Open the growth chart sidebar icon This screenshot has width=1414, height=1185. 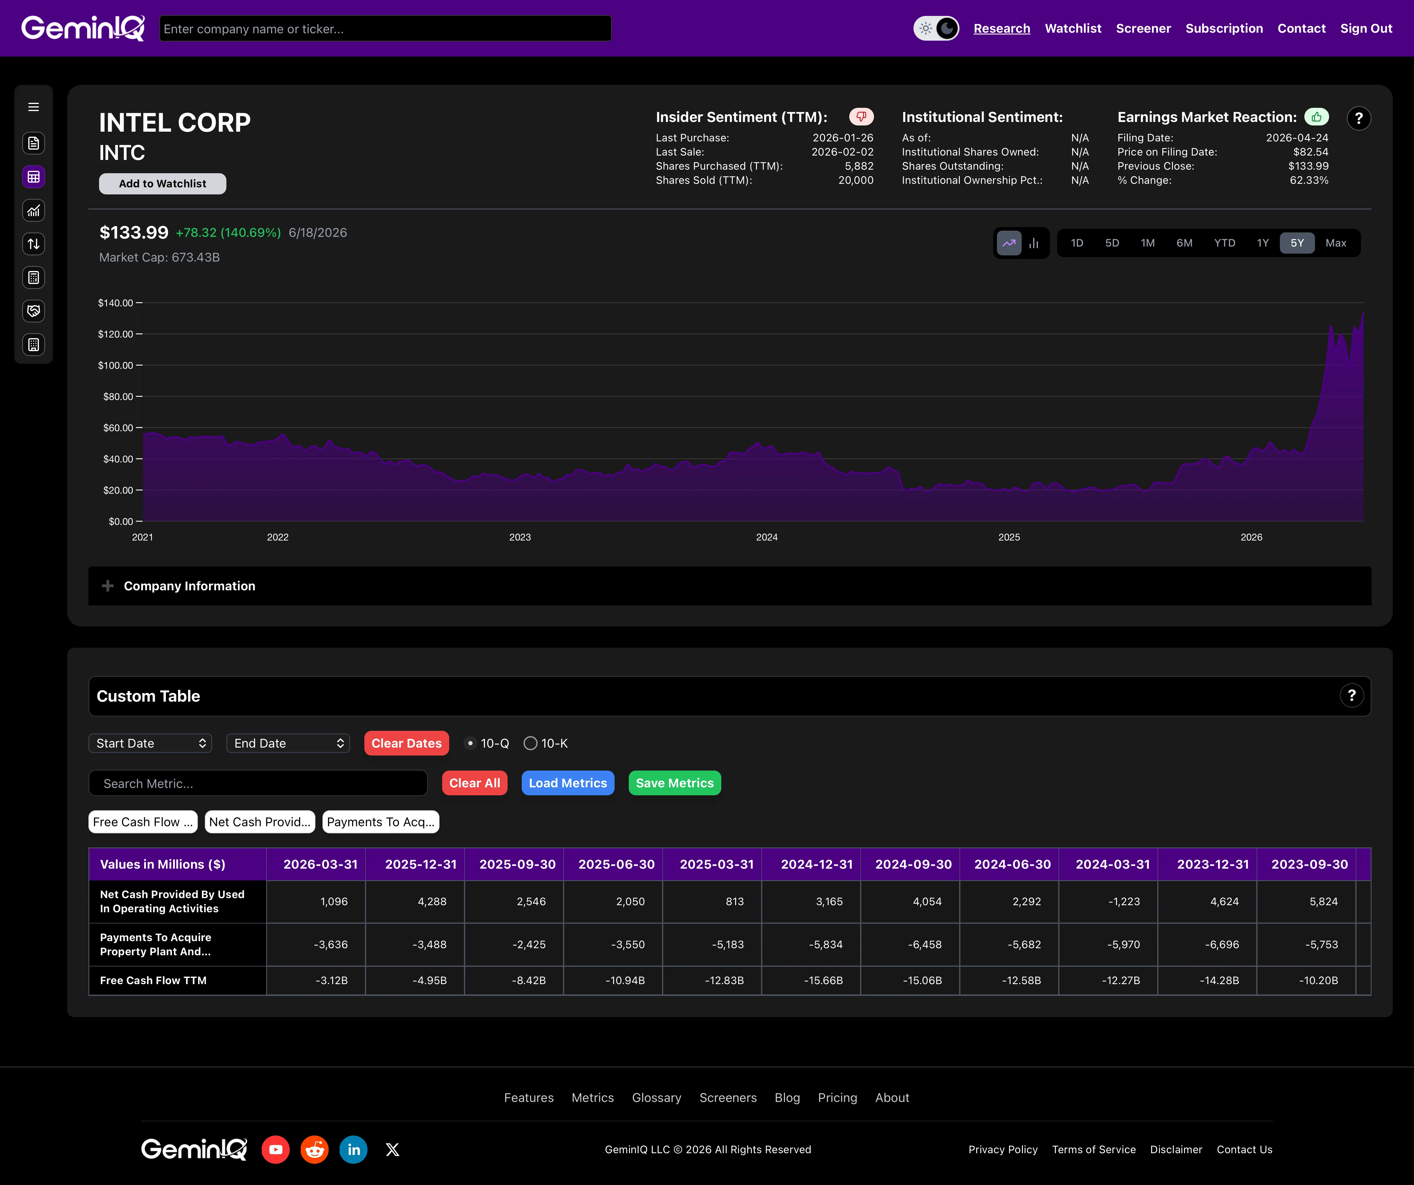(33, 210)
